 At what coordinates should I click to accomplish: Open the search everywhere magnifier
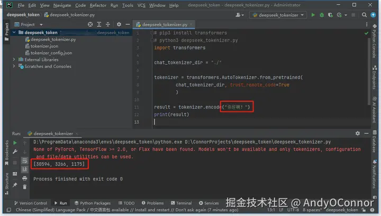[364, 15]
